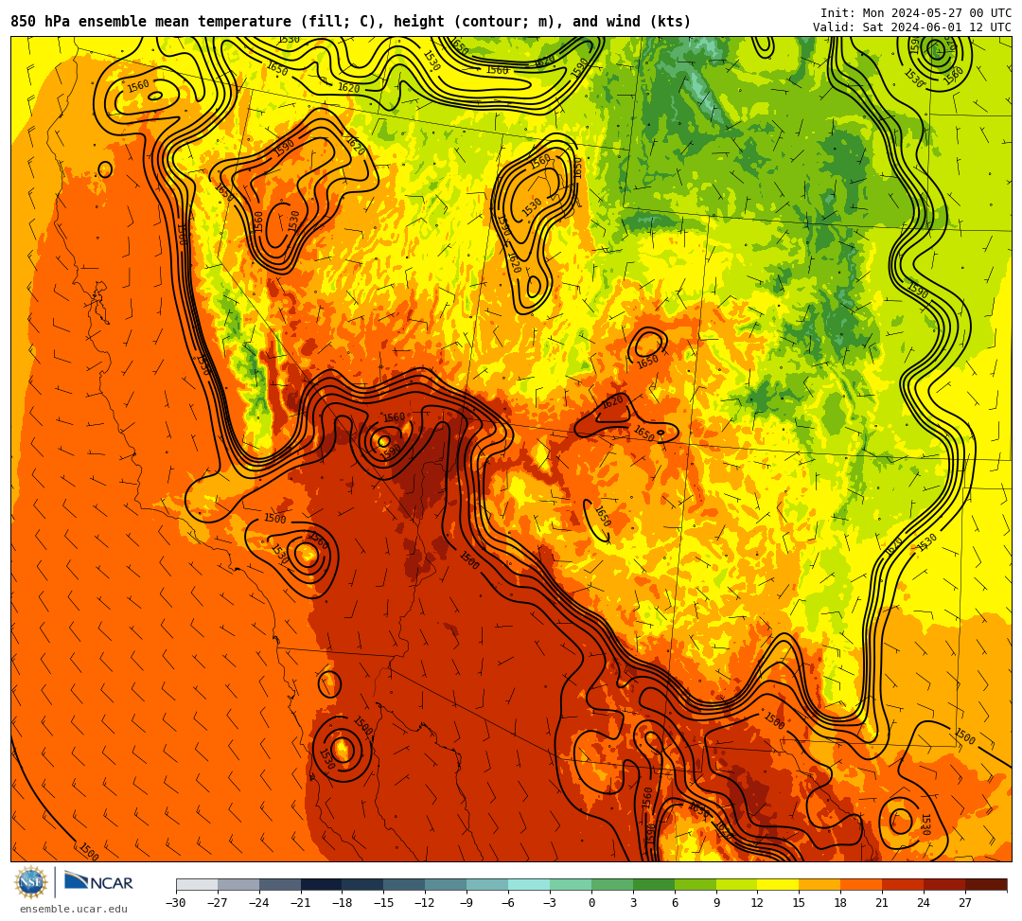Click the -15 colorbar tick label
Image resolution: width=1022 pixels, height=921 pixels.
(x=384, y=903)
